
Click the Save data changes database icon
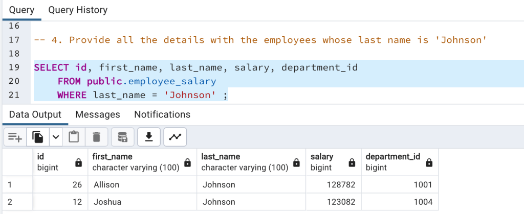point(123,137)
